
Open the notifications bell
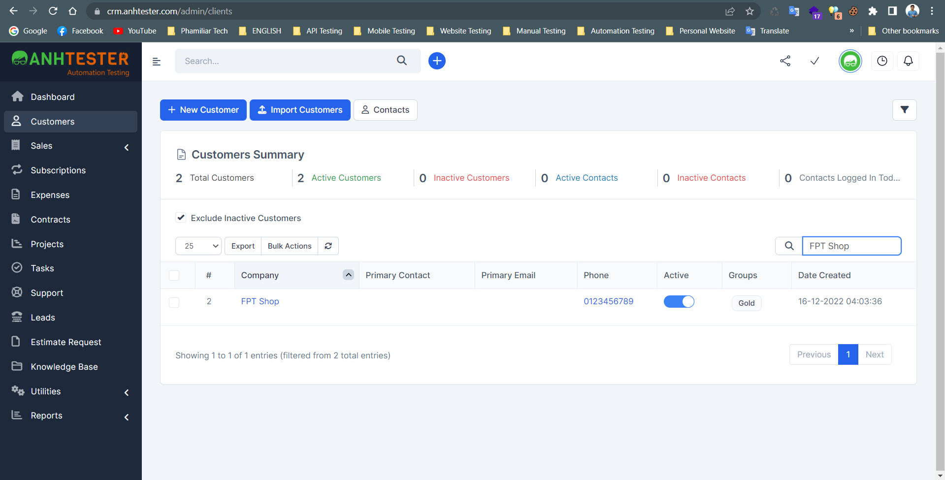pos(908,61)
